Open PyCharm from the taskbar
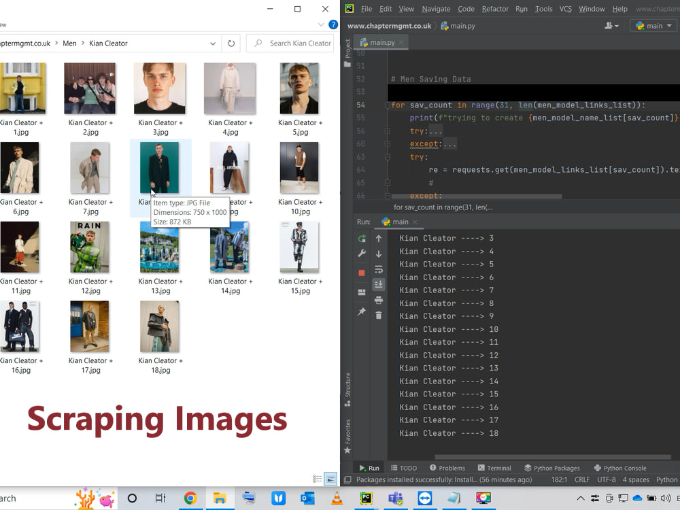The width and height of the screenshot is (680, 510). [366, 498]
